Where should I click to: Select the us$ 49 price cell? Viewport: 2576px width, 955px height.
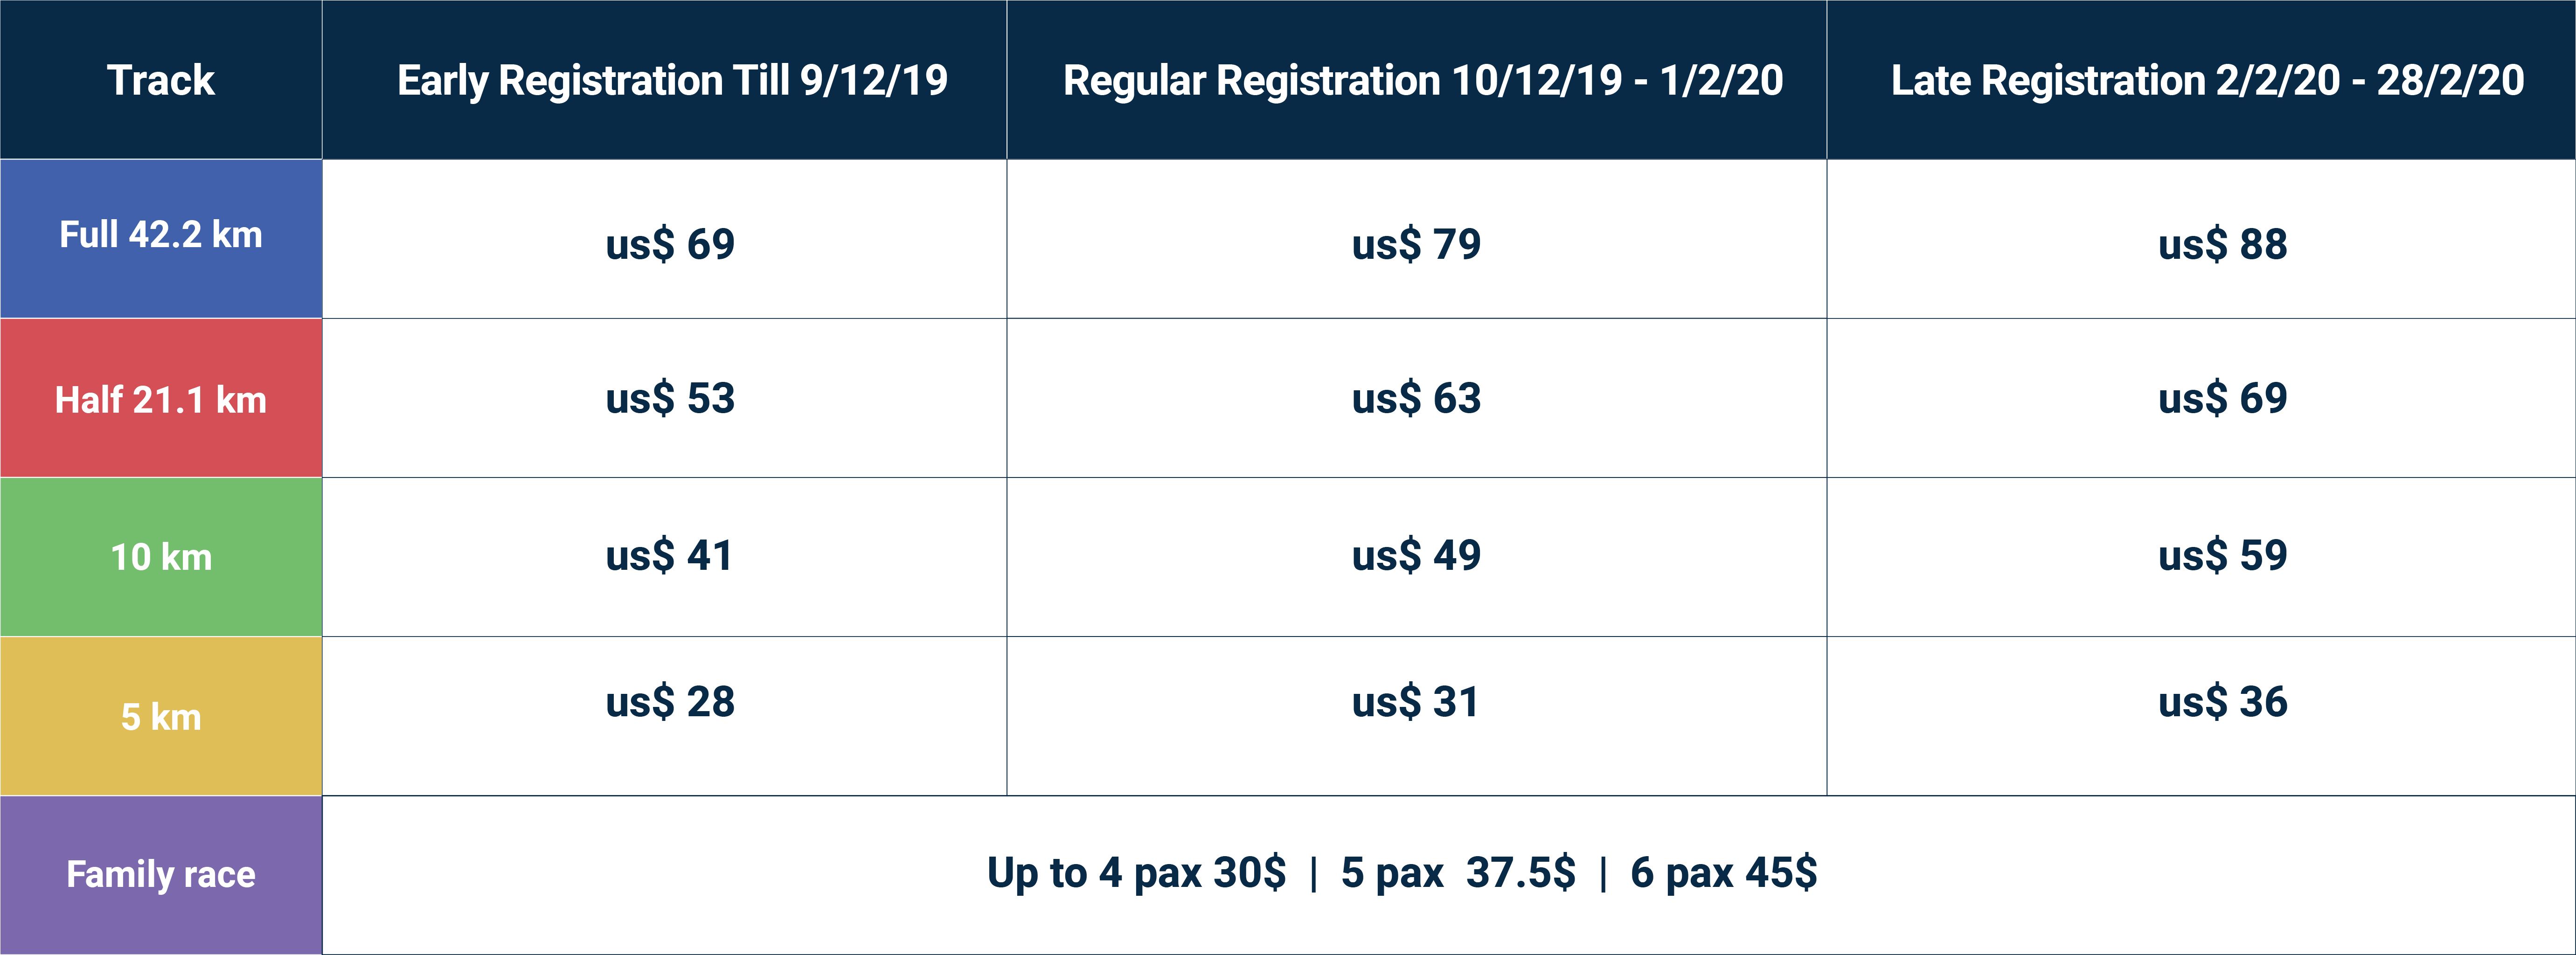[x=1416, y=555]
